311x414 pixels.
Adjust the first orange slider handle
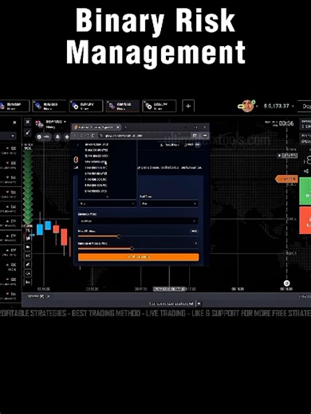119,236
